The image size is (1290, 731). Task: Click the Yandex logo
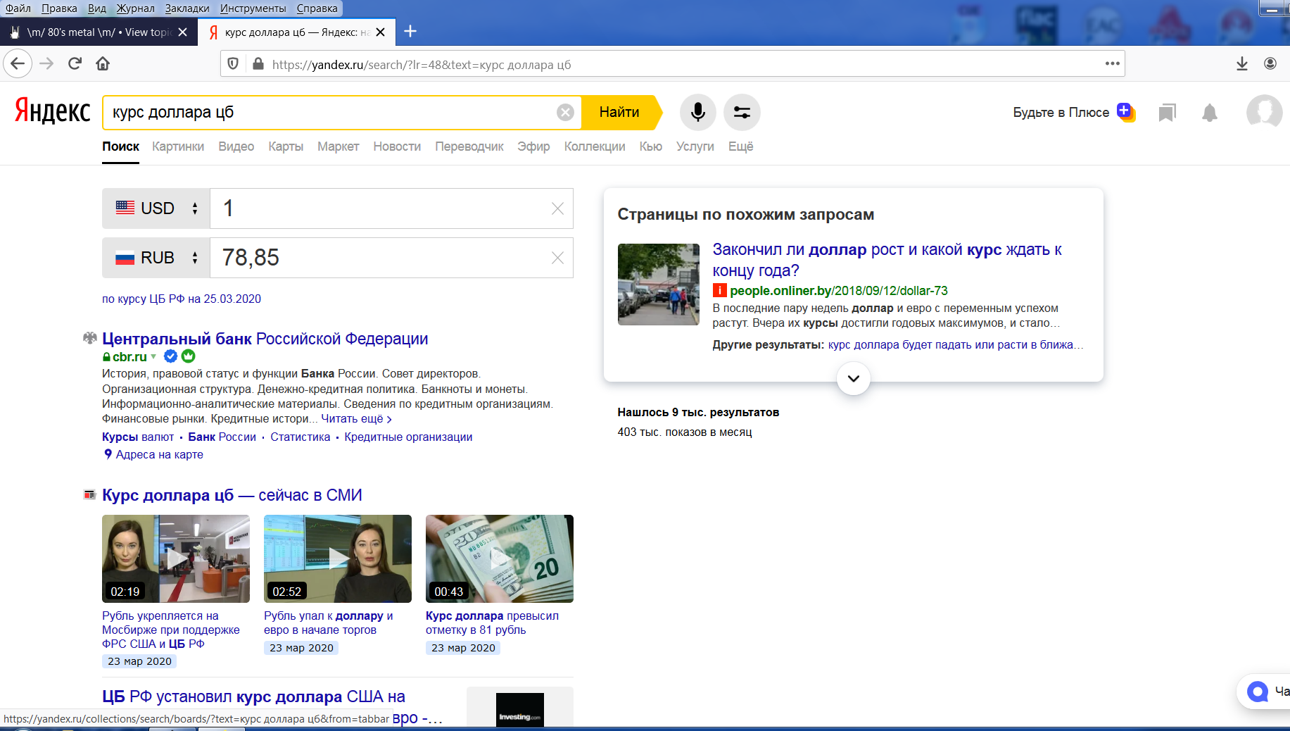53,111
